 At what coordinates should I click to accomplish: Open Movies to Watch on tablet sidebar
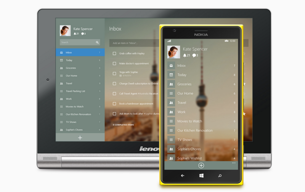[x=80, y=107]
